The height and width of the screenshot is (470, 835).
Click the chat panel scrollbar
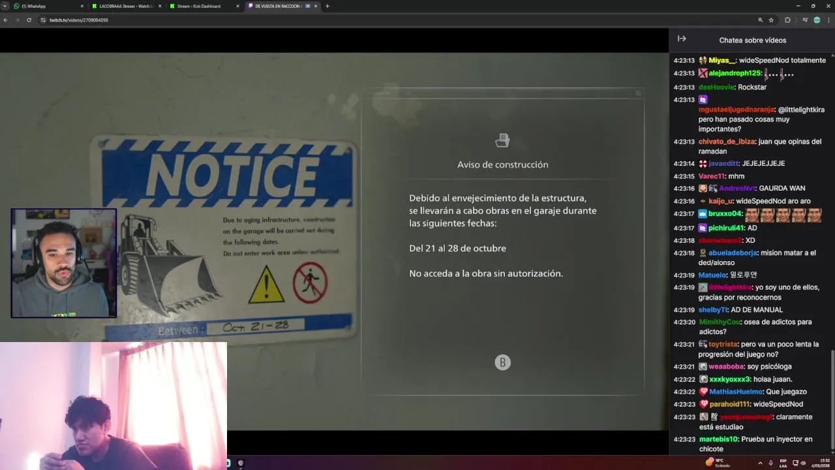[x=832, y=399]
